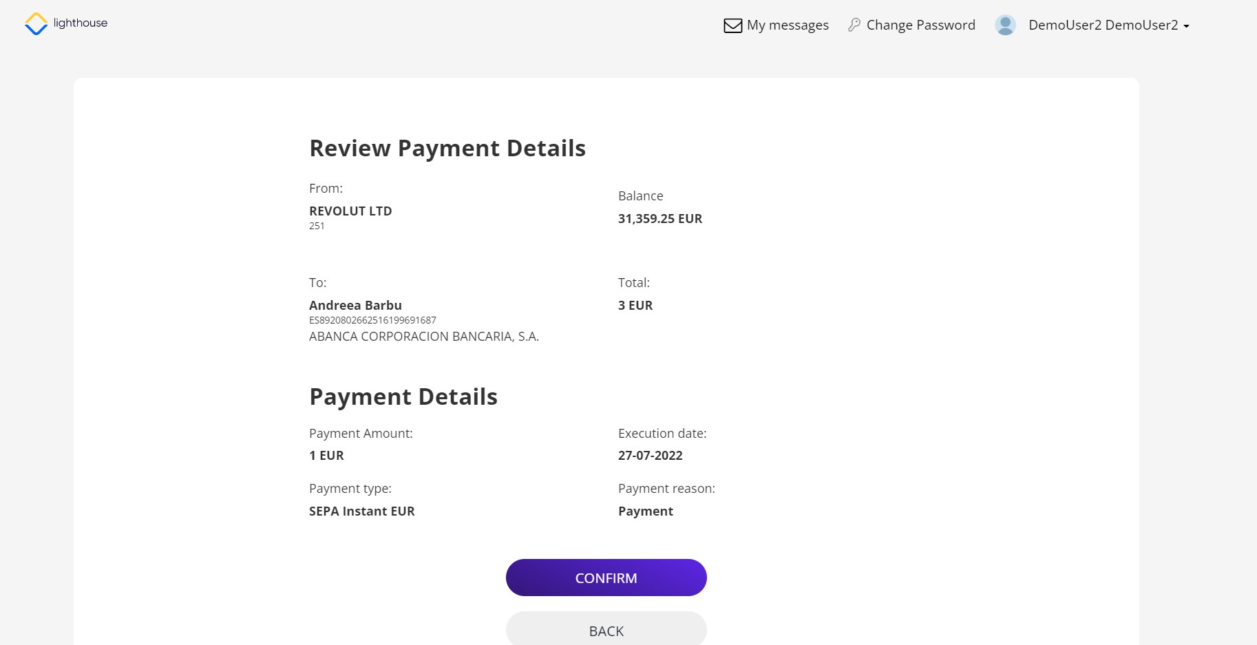
Task: Click the lighthouse brand name text
Action: click(81, 23)
